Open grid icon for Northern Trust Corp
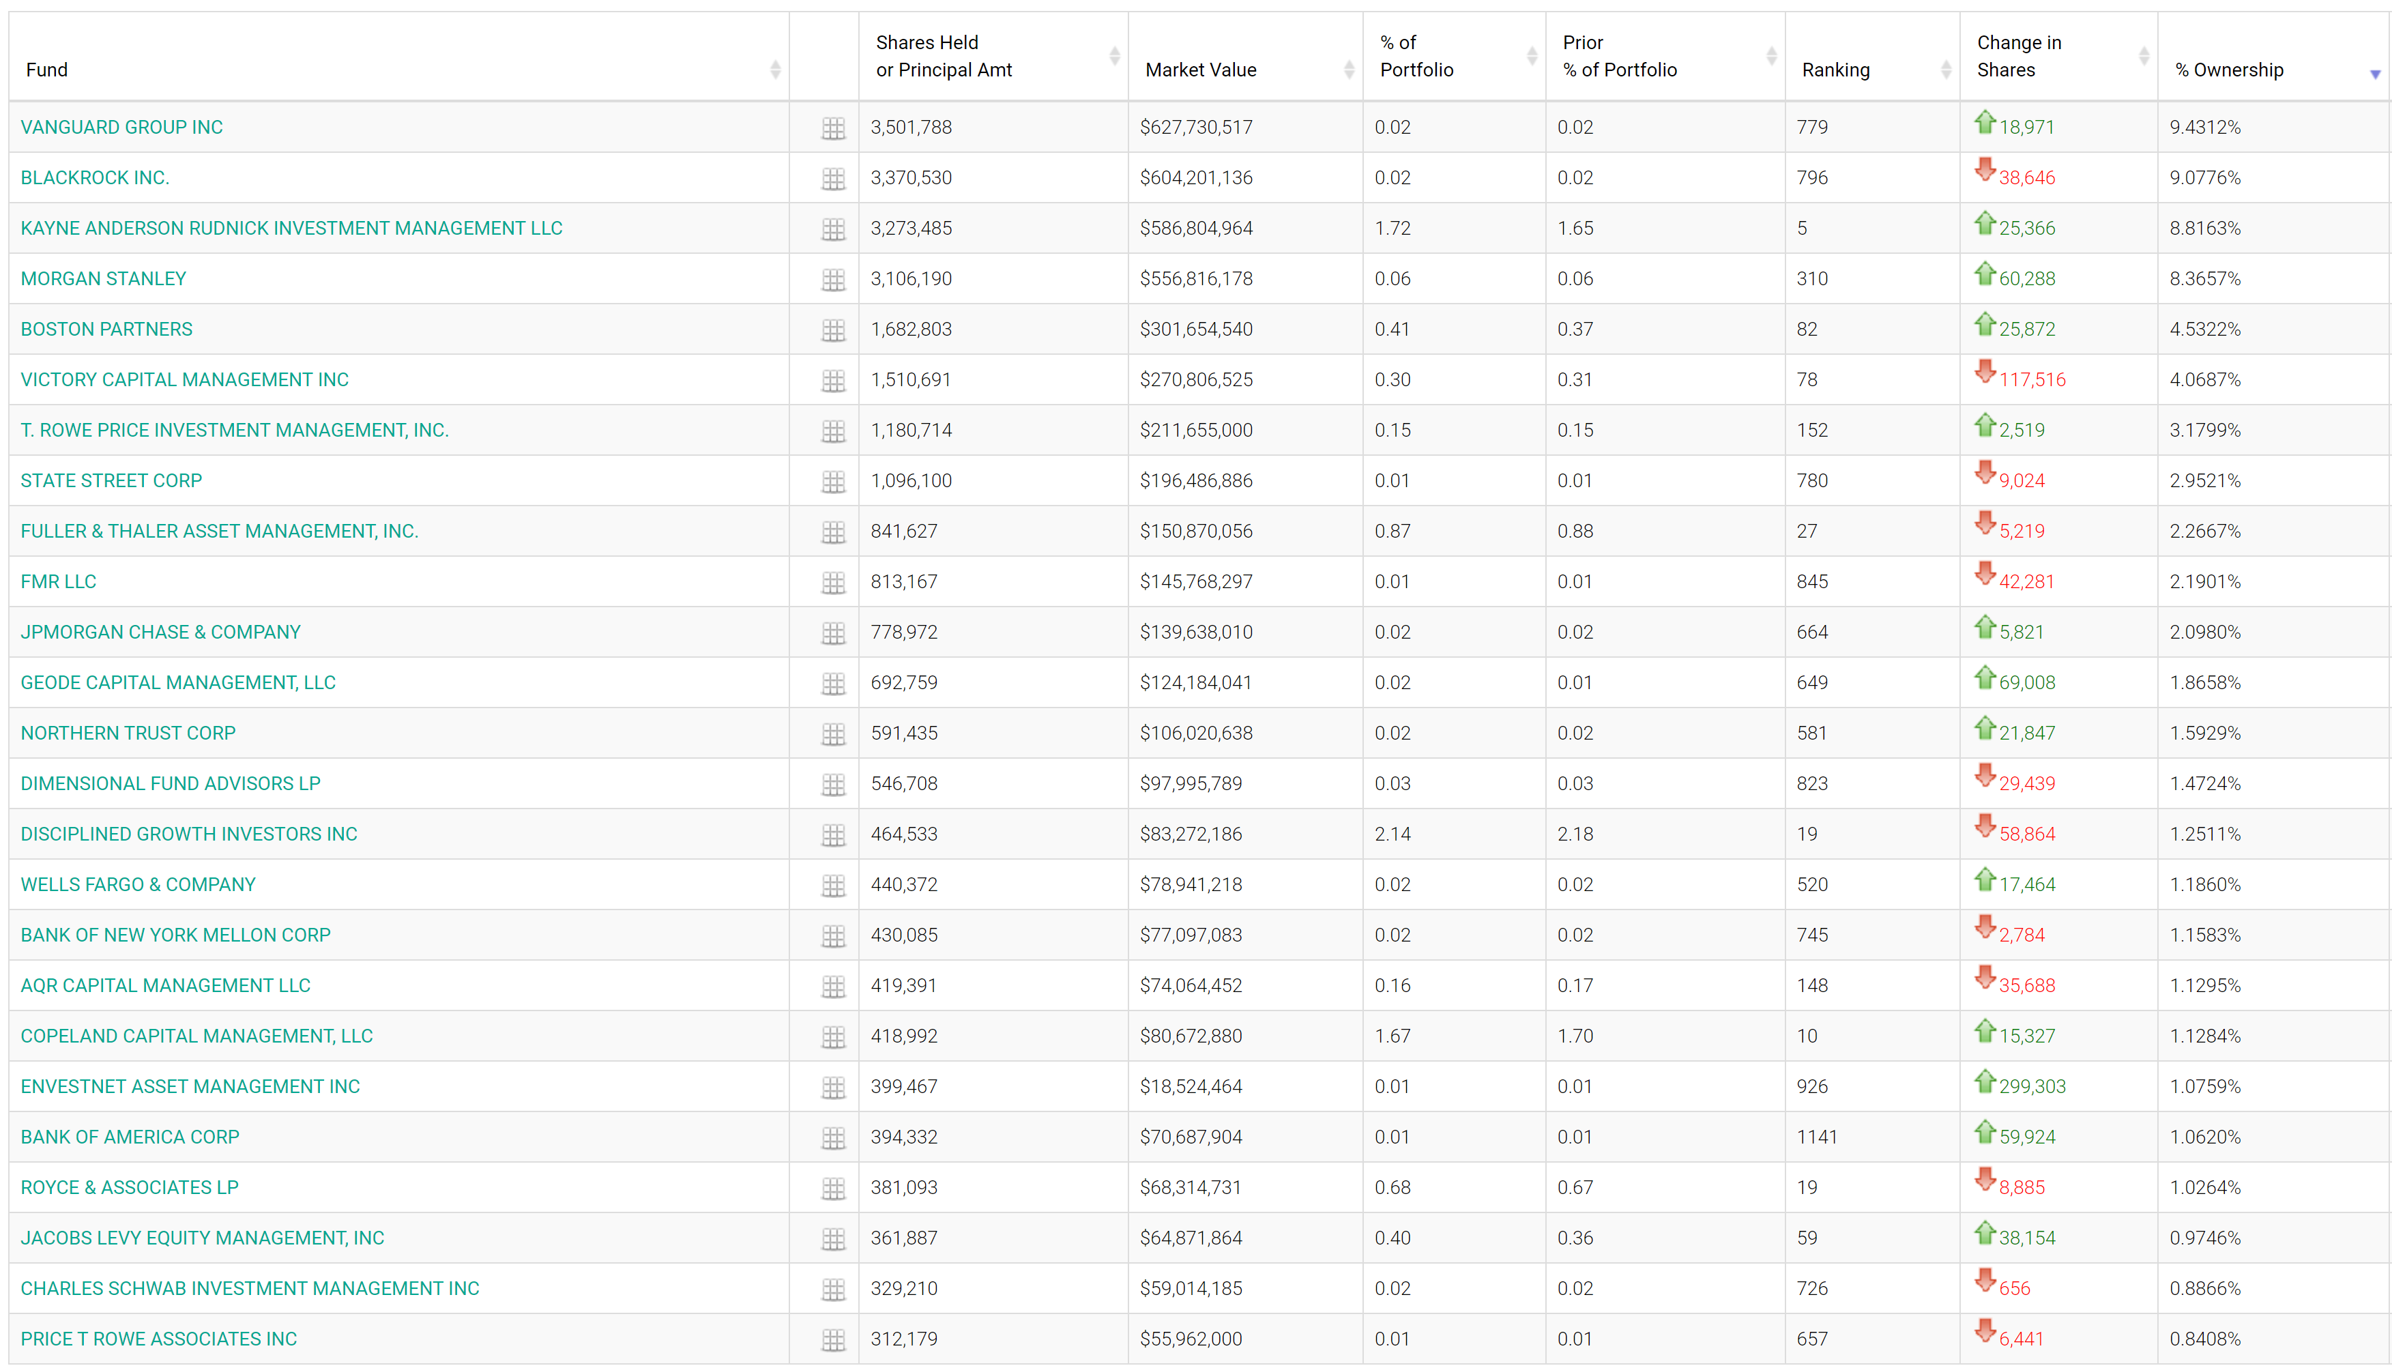The width and height of the screenshot is (2392, 1368). click(x=833, y=733)
